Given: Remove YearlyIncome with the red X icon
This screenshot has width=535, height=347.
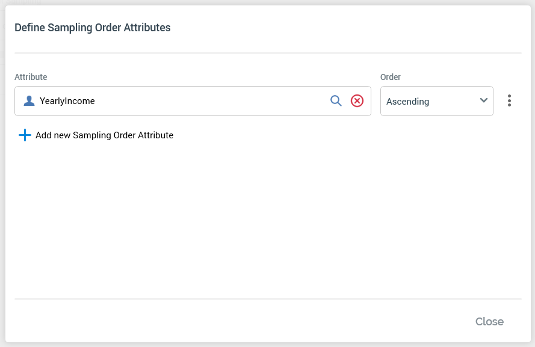Looking at the screenshot, I should [x=357, y=101].
